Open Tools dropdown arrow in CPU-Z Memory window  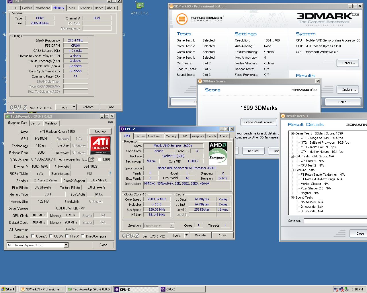click(x=74, y=107)
